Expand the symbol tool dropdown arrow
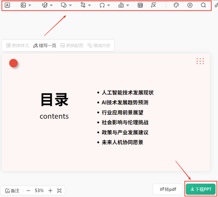This screenshot has width=218, height=197. (x=108, y=5)
